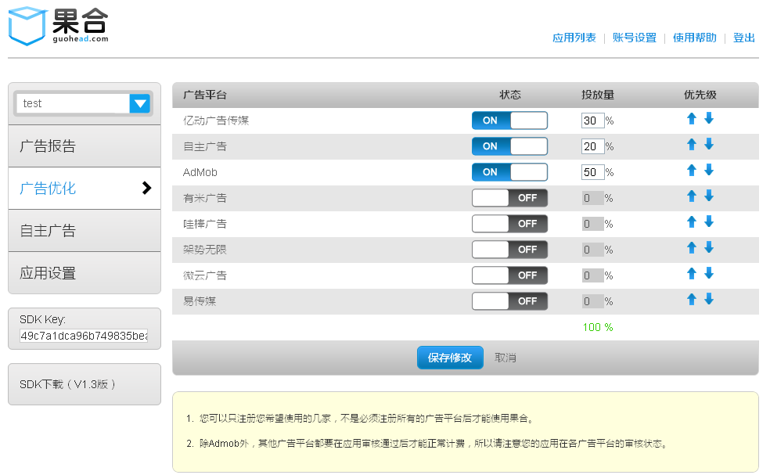This screenshot has height=475, width=770.
Task: Move 有米广告 down in priority
Action: pyautogui.click(x=709, y=196)
